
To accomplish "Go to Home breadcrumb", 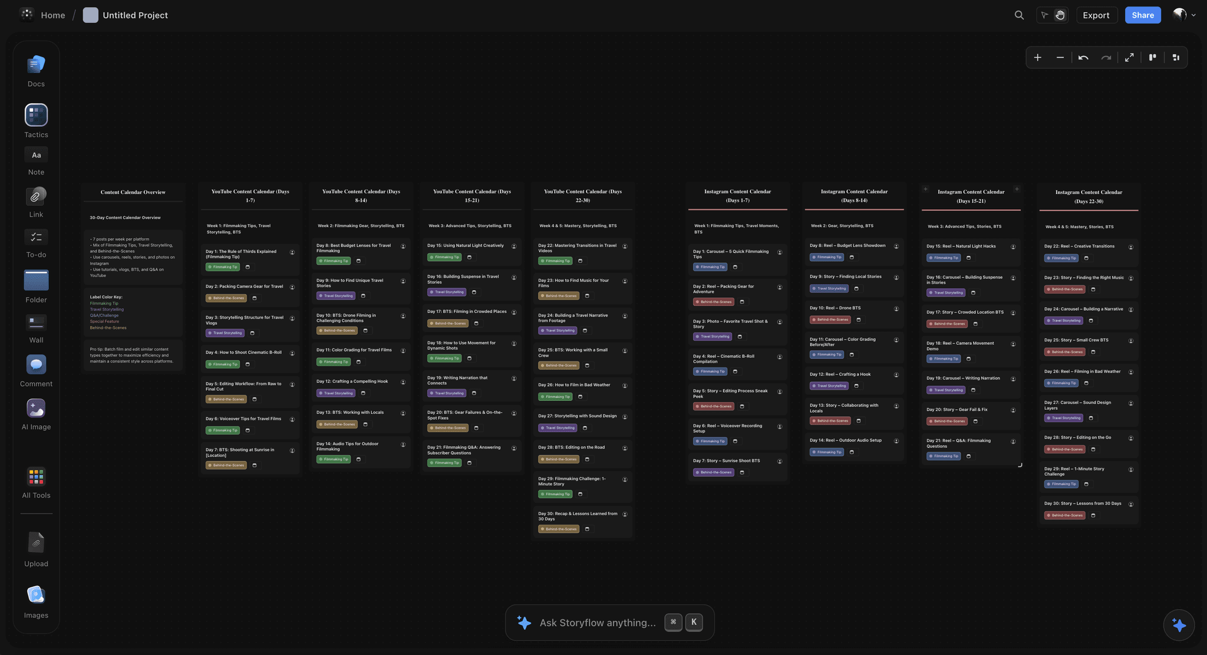I will coord(53,15).
